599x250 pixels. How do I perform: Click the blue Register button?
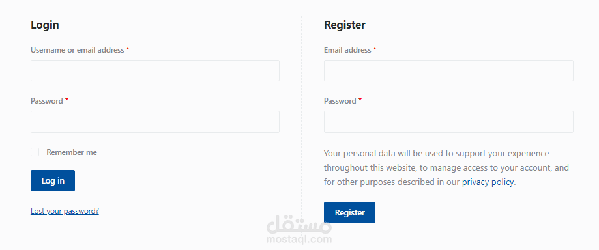coord(349,213)
